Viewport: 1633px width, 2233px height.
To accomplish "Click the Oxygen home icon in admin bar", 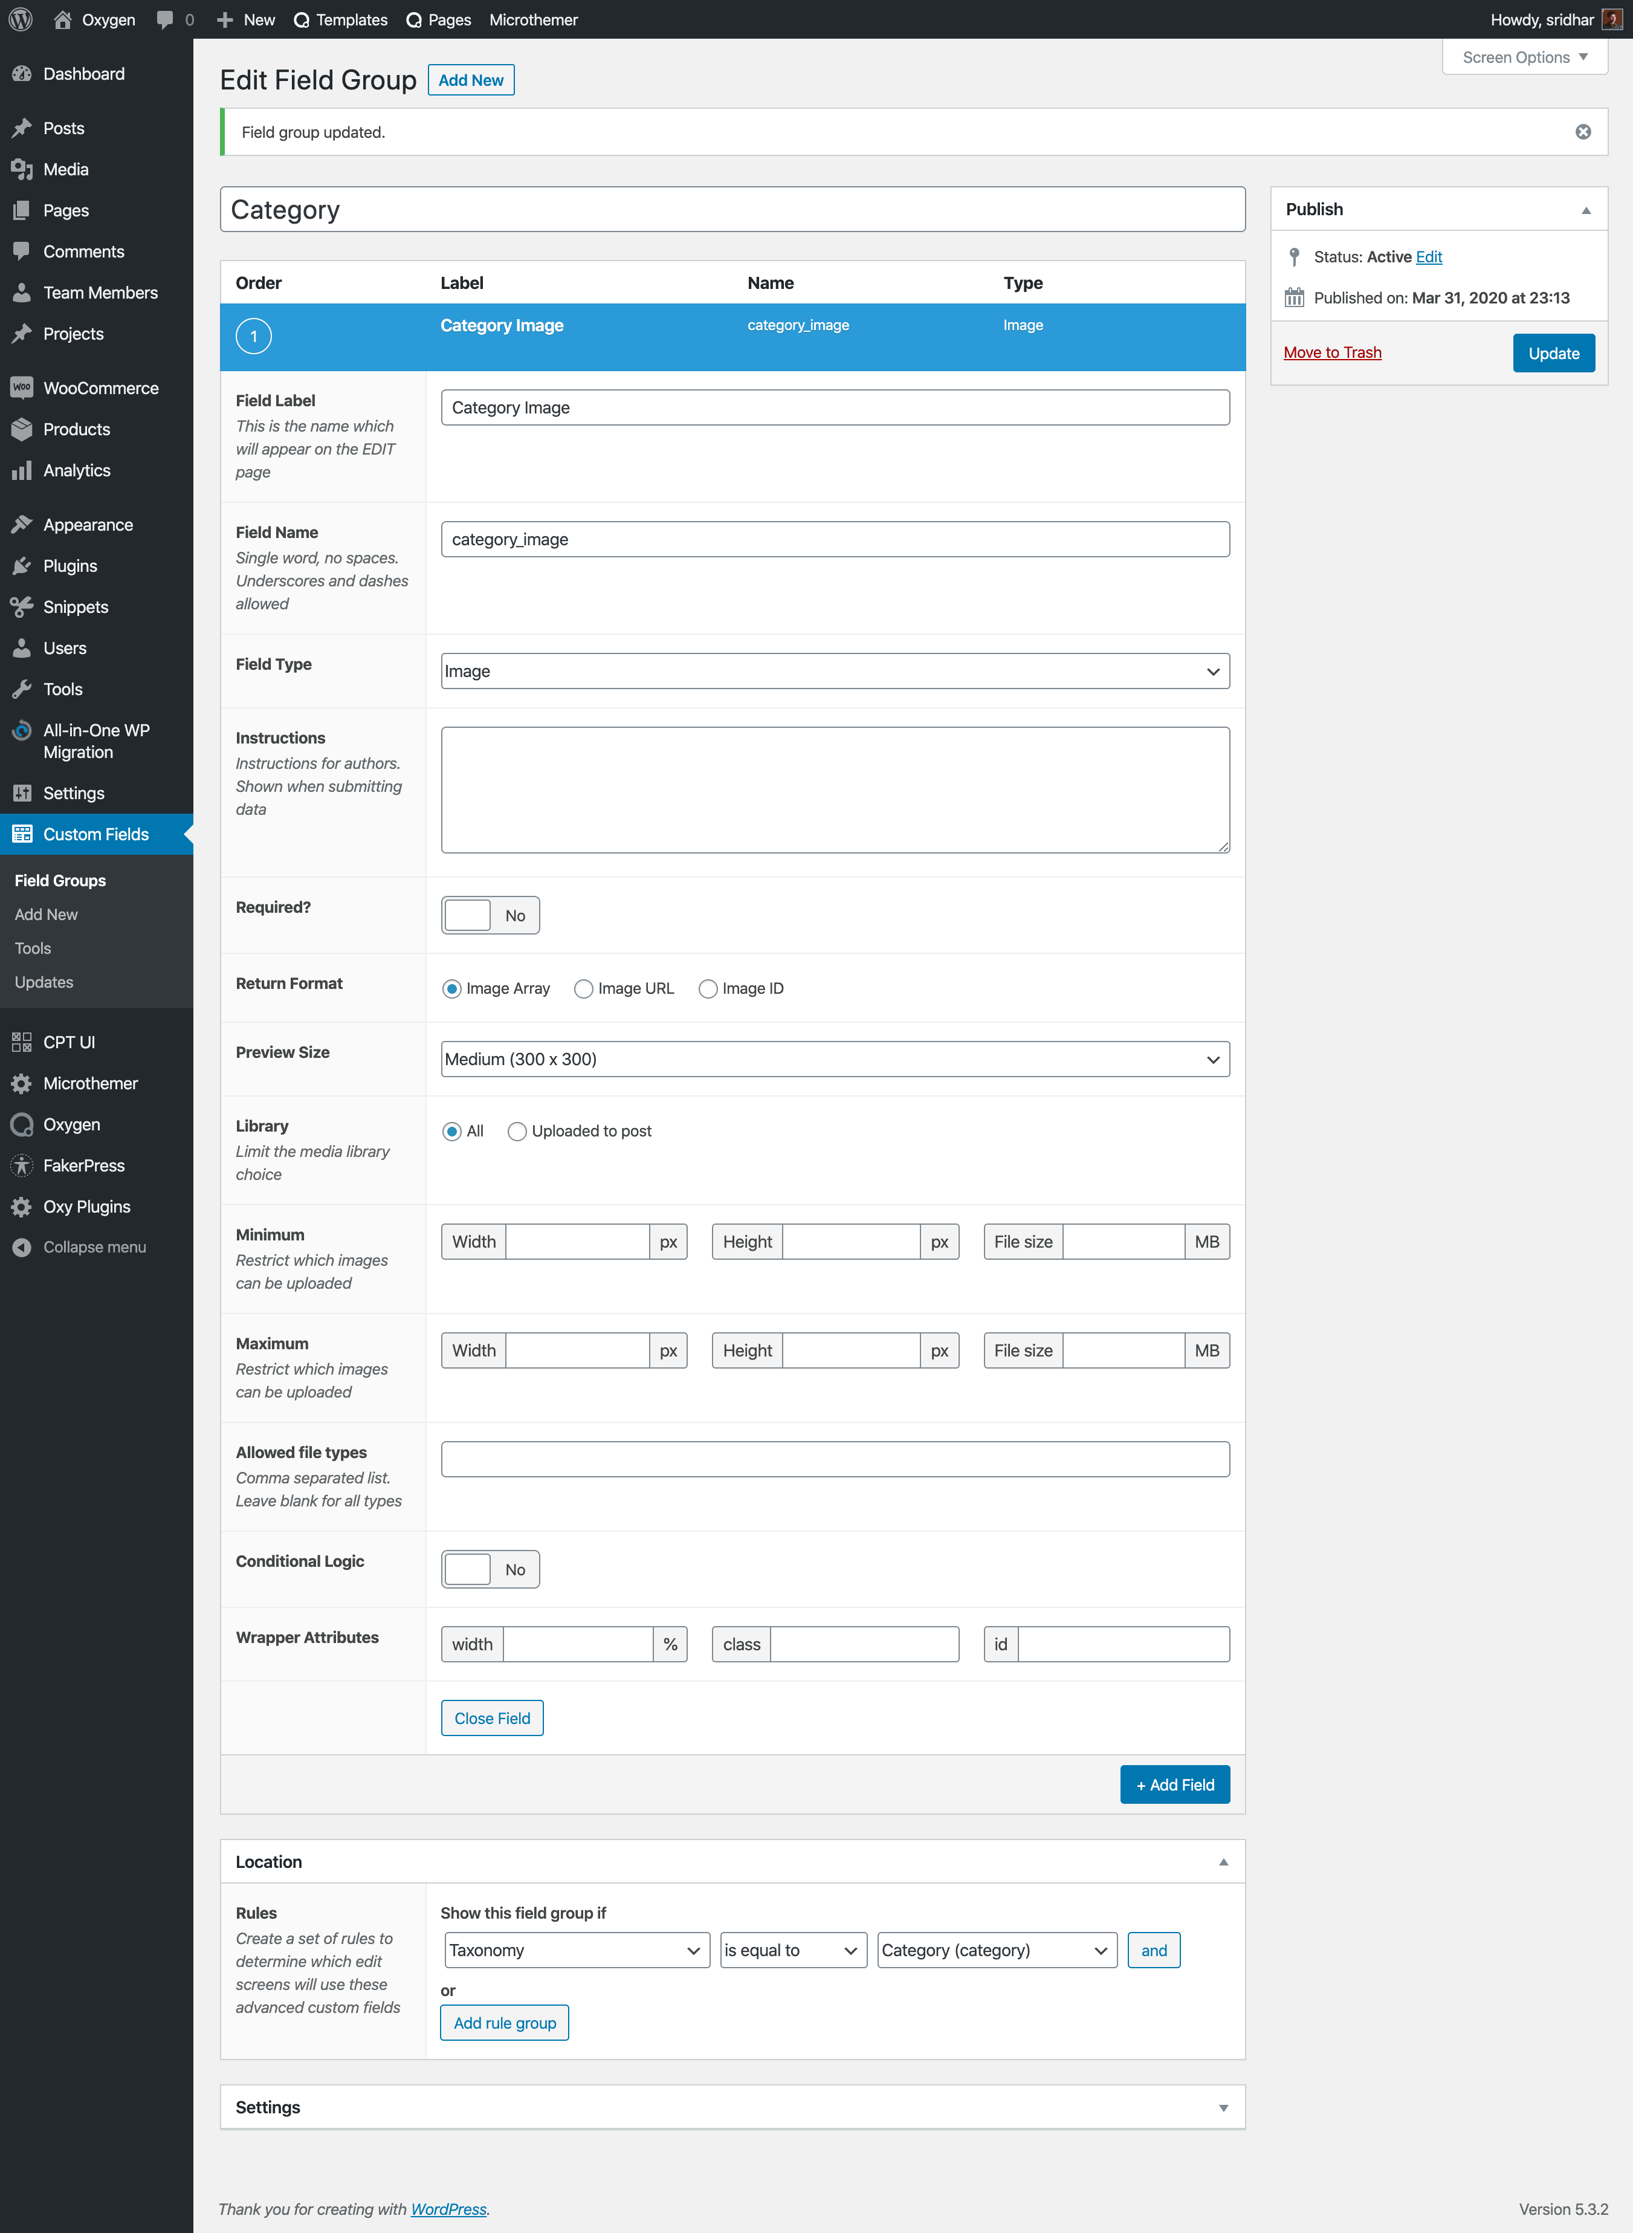I will pos(62,20).
